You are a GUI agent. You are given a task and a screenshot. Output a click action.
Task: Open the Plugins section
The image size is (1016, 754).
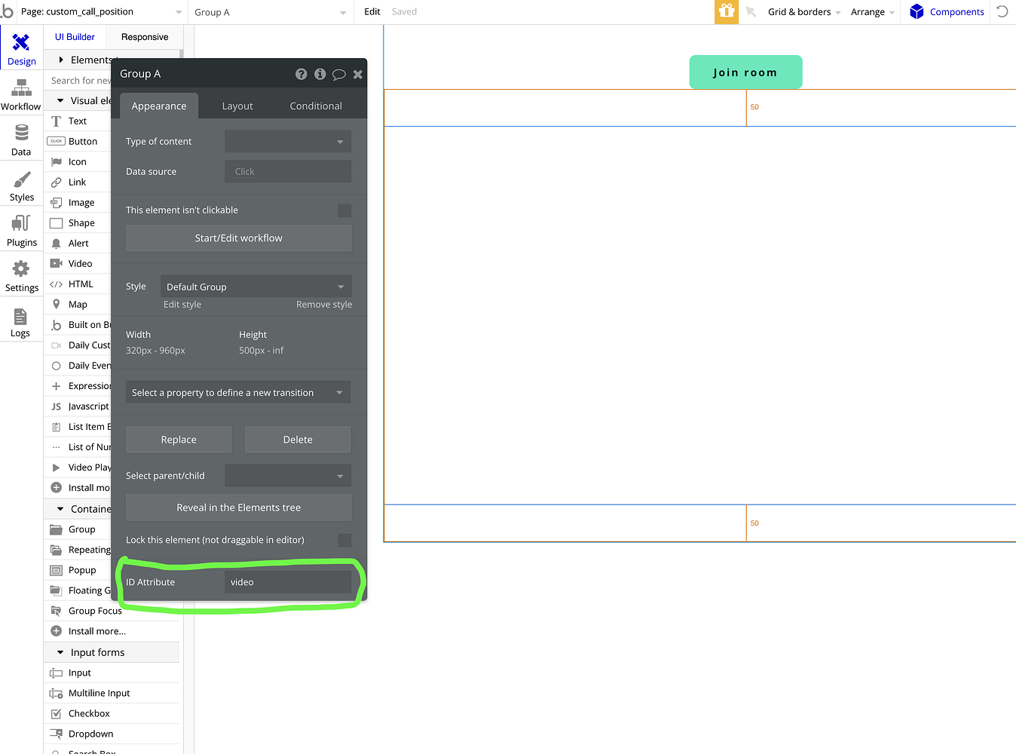21,231
